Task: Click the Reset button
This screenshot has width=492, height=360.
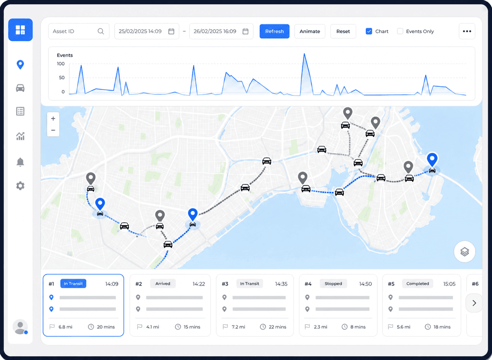Action: click(343, 31)
